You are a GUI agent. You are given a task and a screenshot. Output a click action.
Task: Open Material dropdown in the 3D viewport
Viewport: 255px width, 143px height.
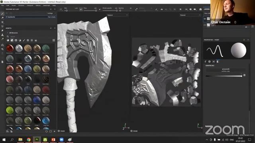117,15
